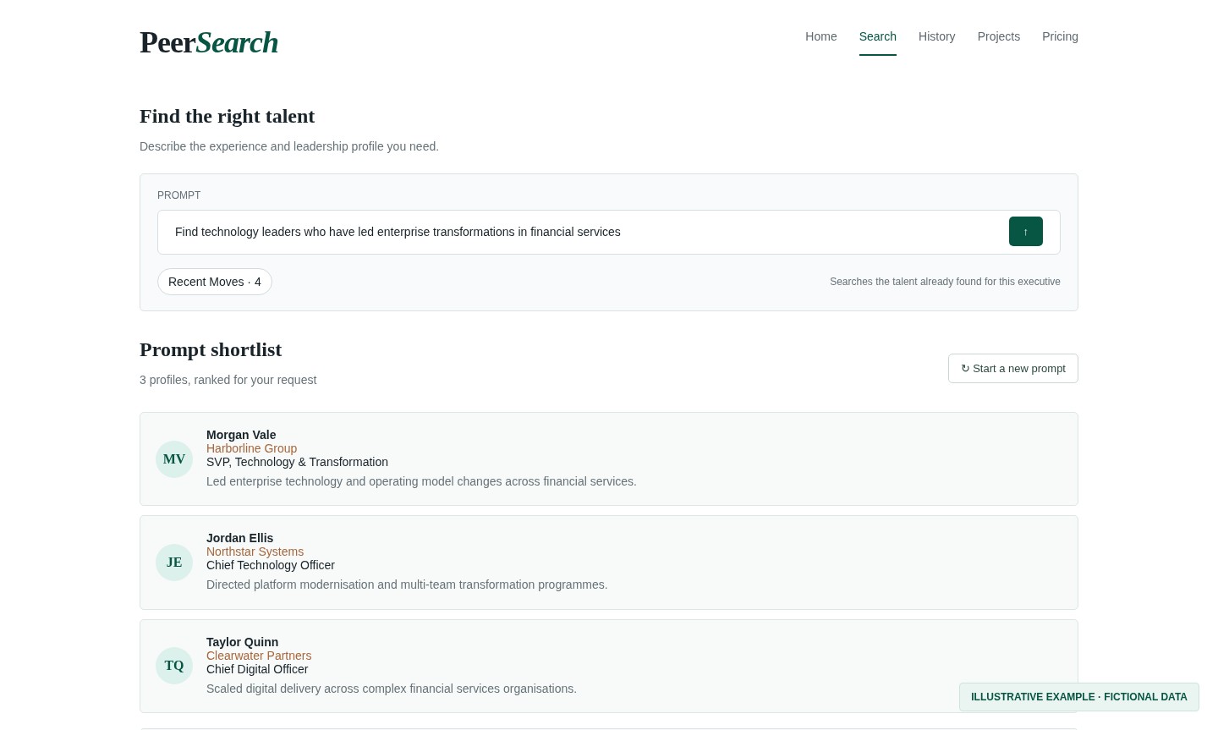Click the Prompt shortlist heading
Screen dimensions: 1218x730
point(211,349)
